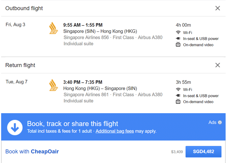Click the return in-seat power plug icon
Image resolution: width=227 pixels, height=163 pixels.
point(178,96)
